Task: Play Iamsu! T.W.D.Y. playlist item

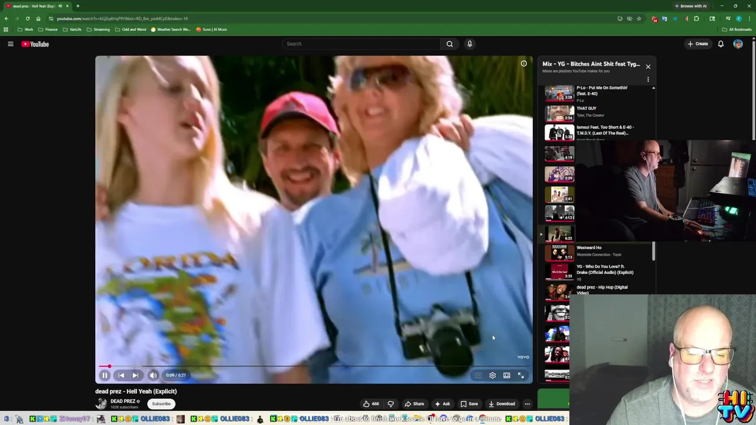Action: (x=597, y=132)
